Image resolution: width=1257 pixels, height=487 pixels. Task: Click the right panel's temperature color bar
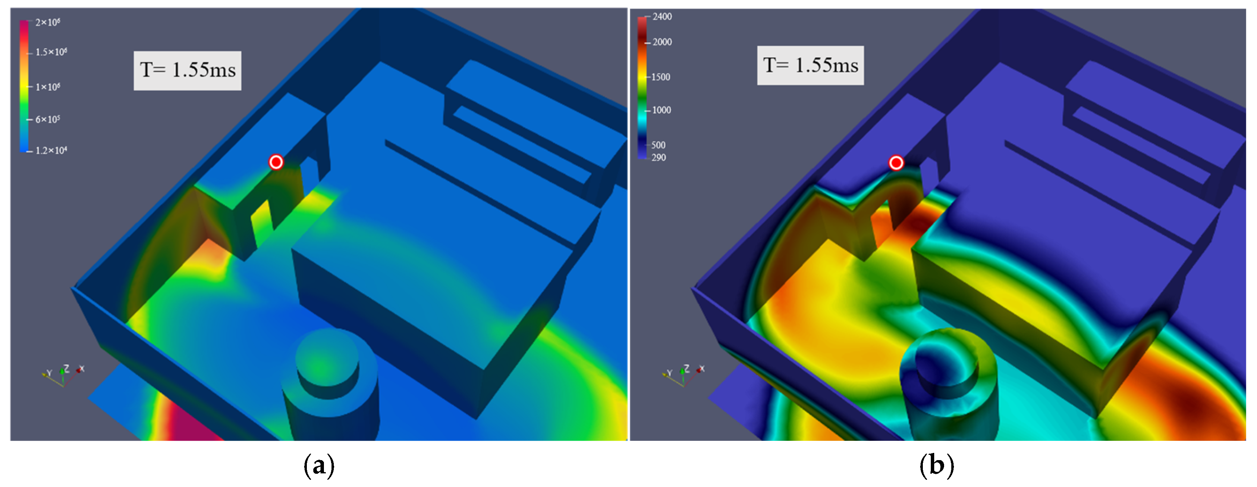(642, 87)
